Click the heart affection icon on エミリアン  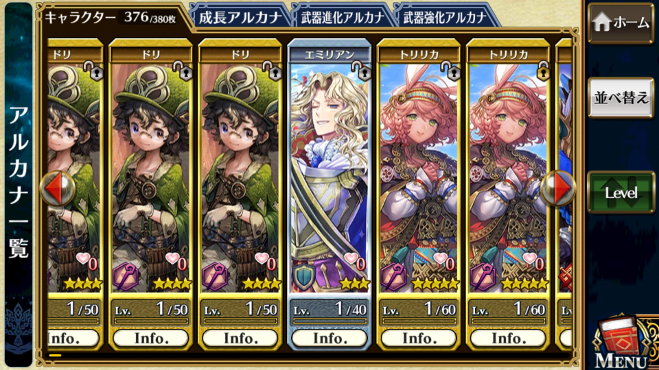coord(351,258)
